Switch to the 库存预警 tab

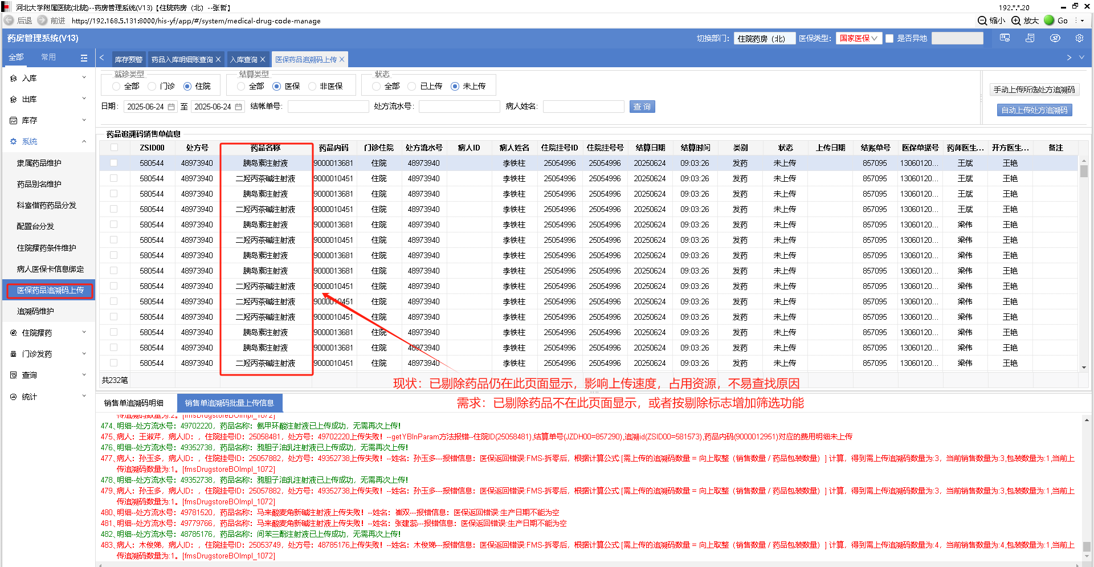(x=129, y=59)
